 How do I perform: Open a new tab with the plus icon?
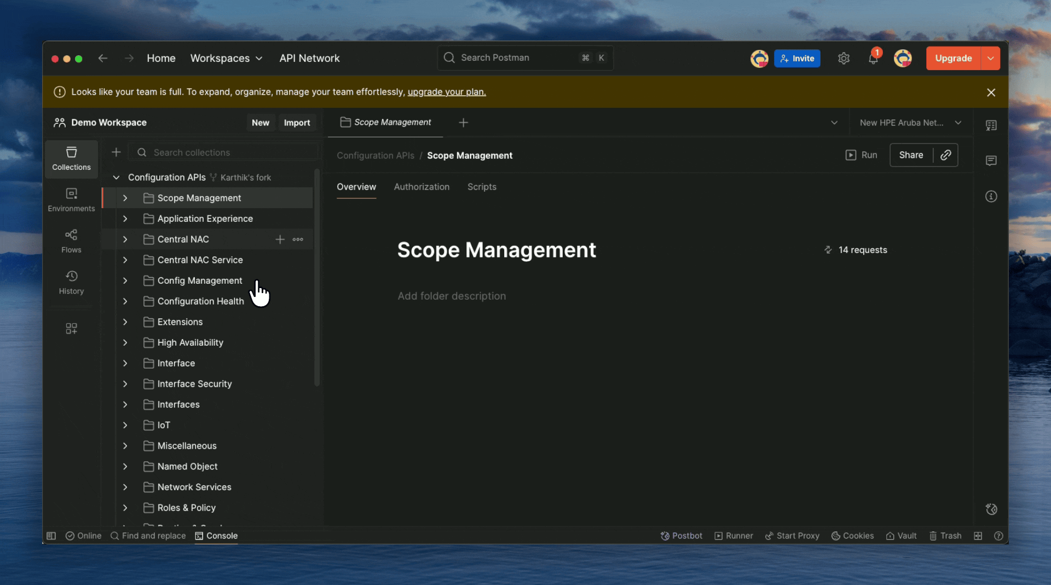coord(463,123)
